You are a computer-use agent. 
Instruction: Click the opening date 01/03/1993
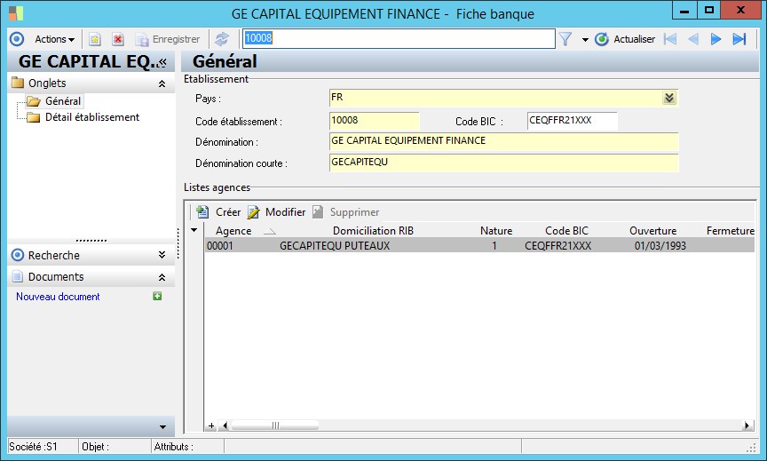click(x=660, y=246)
